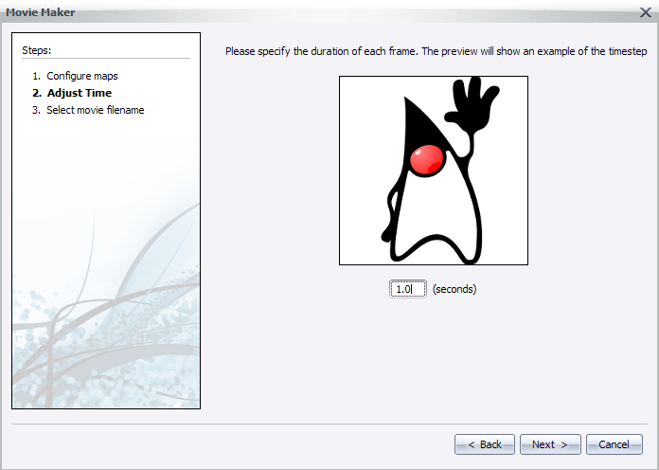This screenshot has width=659, height=470.
Task: Close the Movie Maker dialog window
Action: [645, 11]
